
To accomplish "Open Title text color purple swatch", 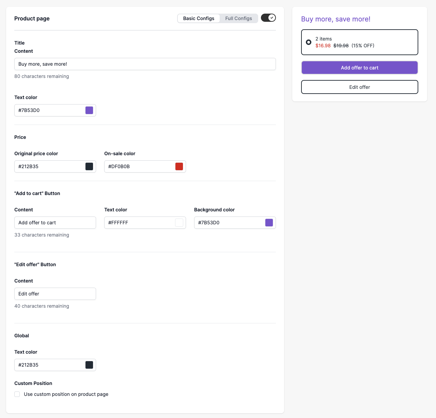I will click(89, 110).
